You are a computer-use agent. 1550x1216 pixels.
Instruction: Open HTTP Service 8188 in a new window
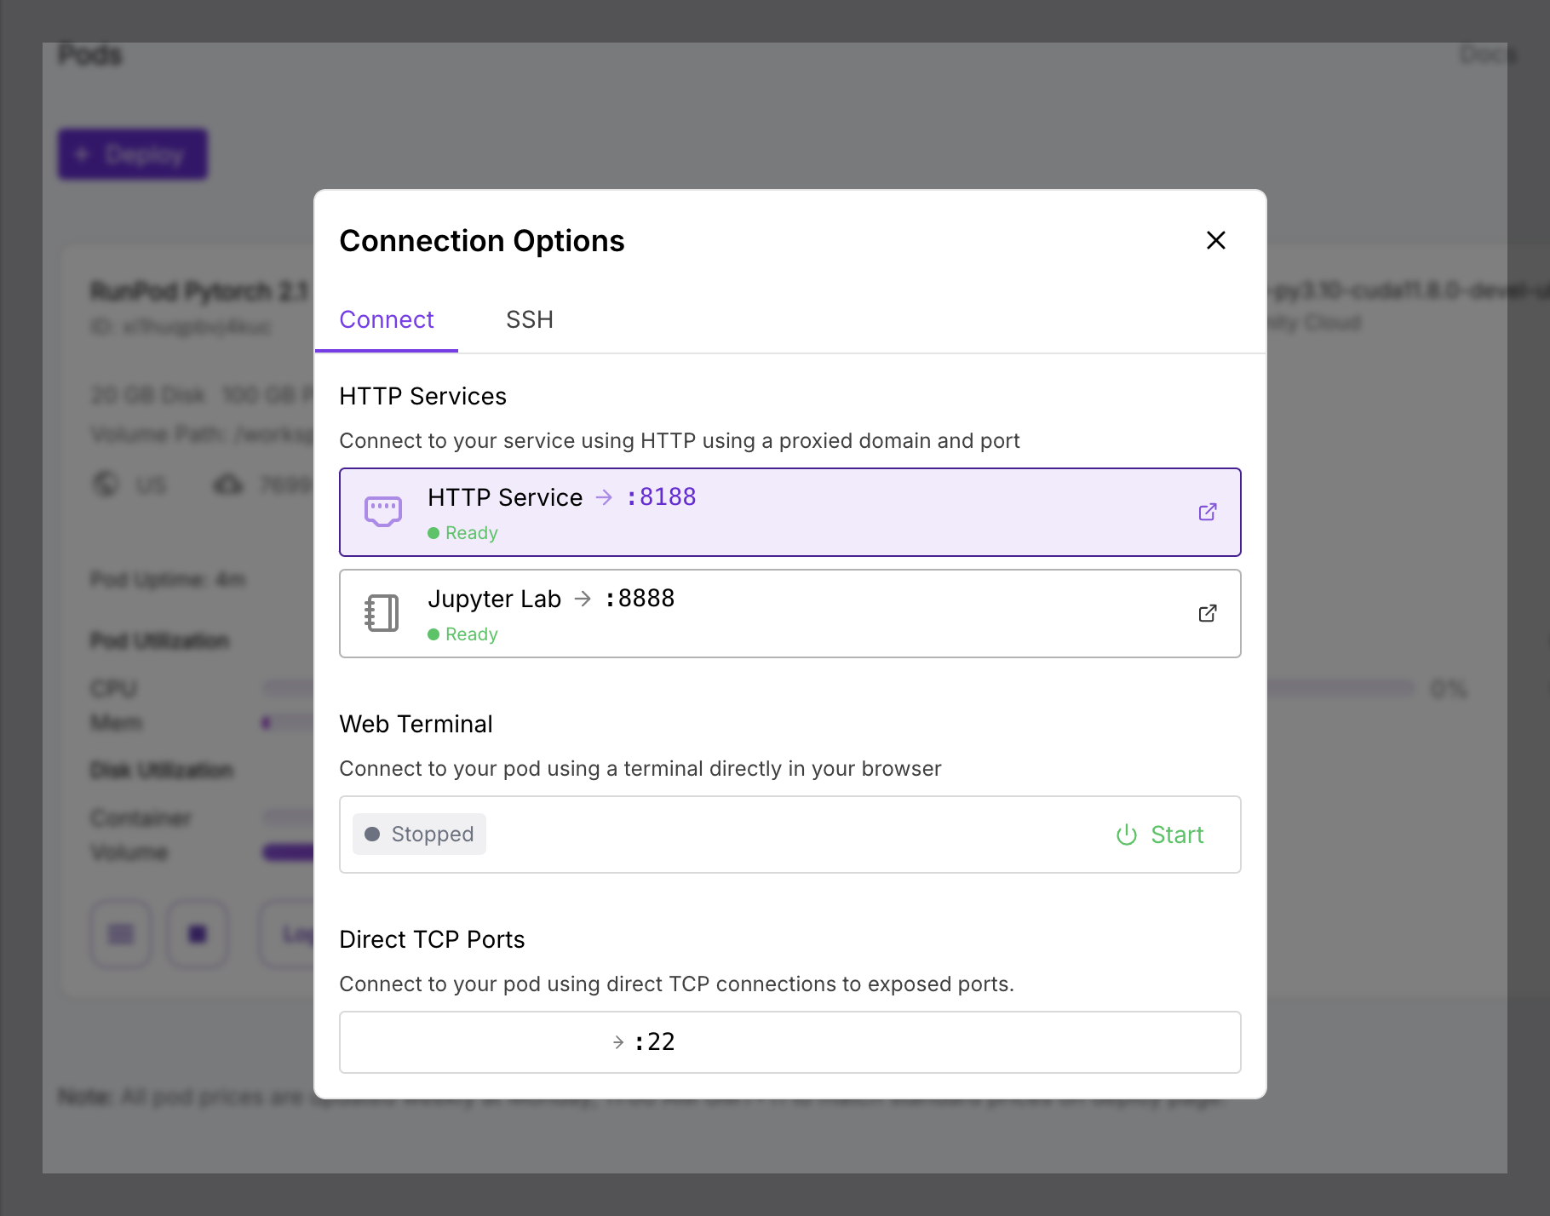[1207, 512]
